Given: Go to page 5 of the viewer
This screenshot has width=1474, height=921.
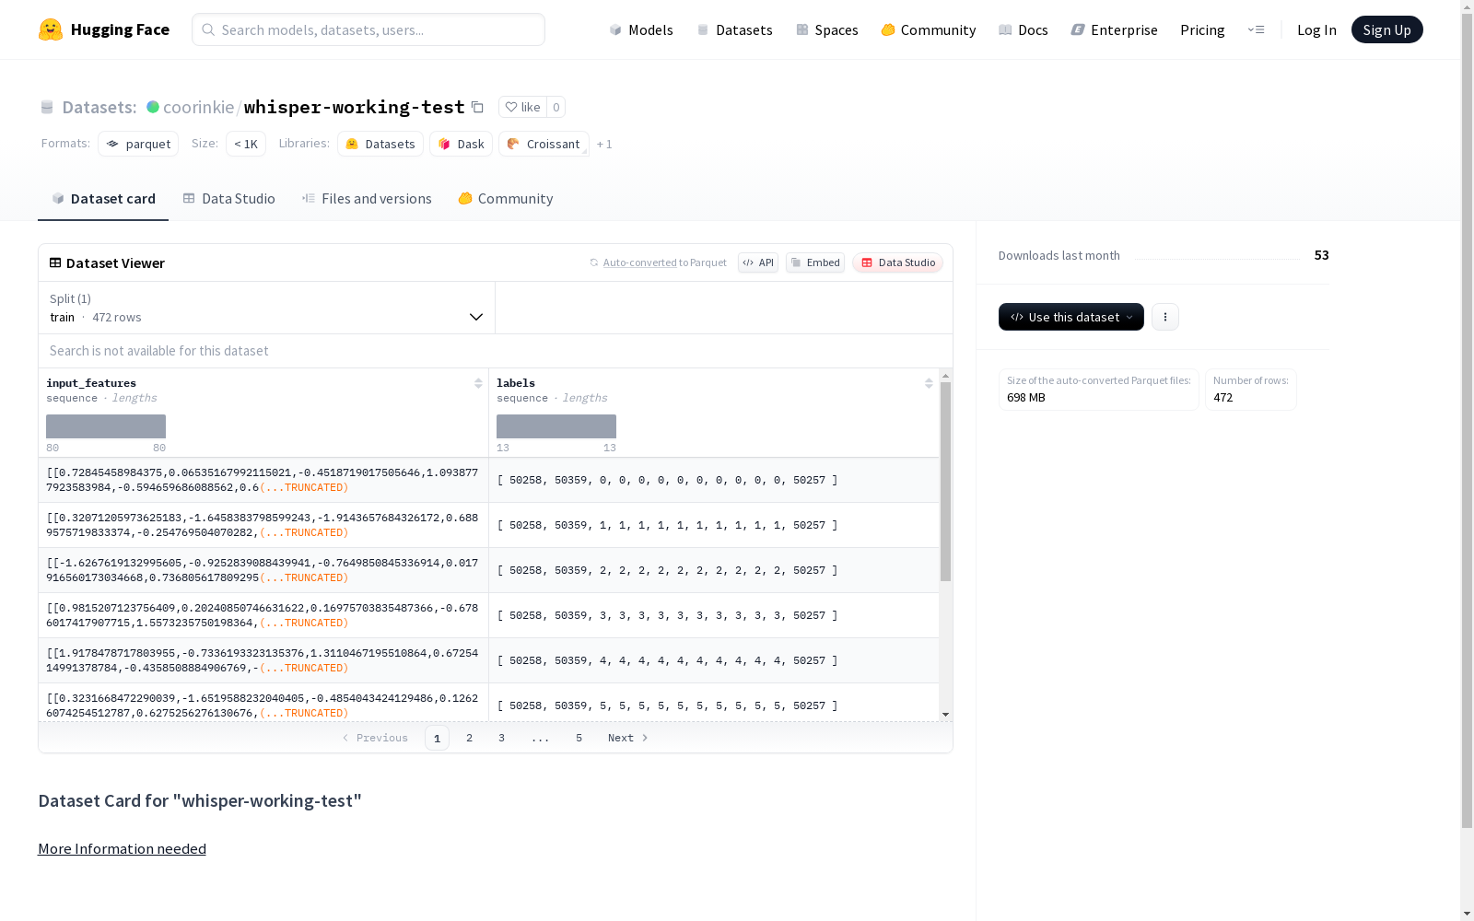Looking at the screenshot, I should [x=579, y=738].
